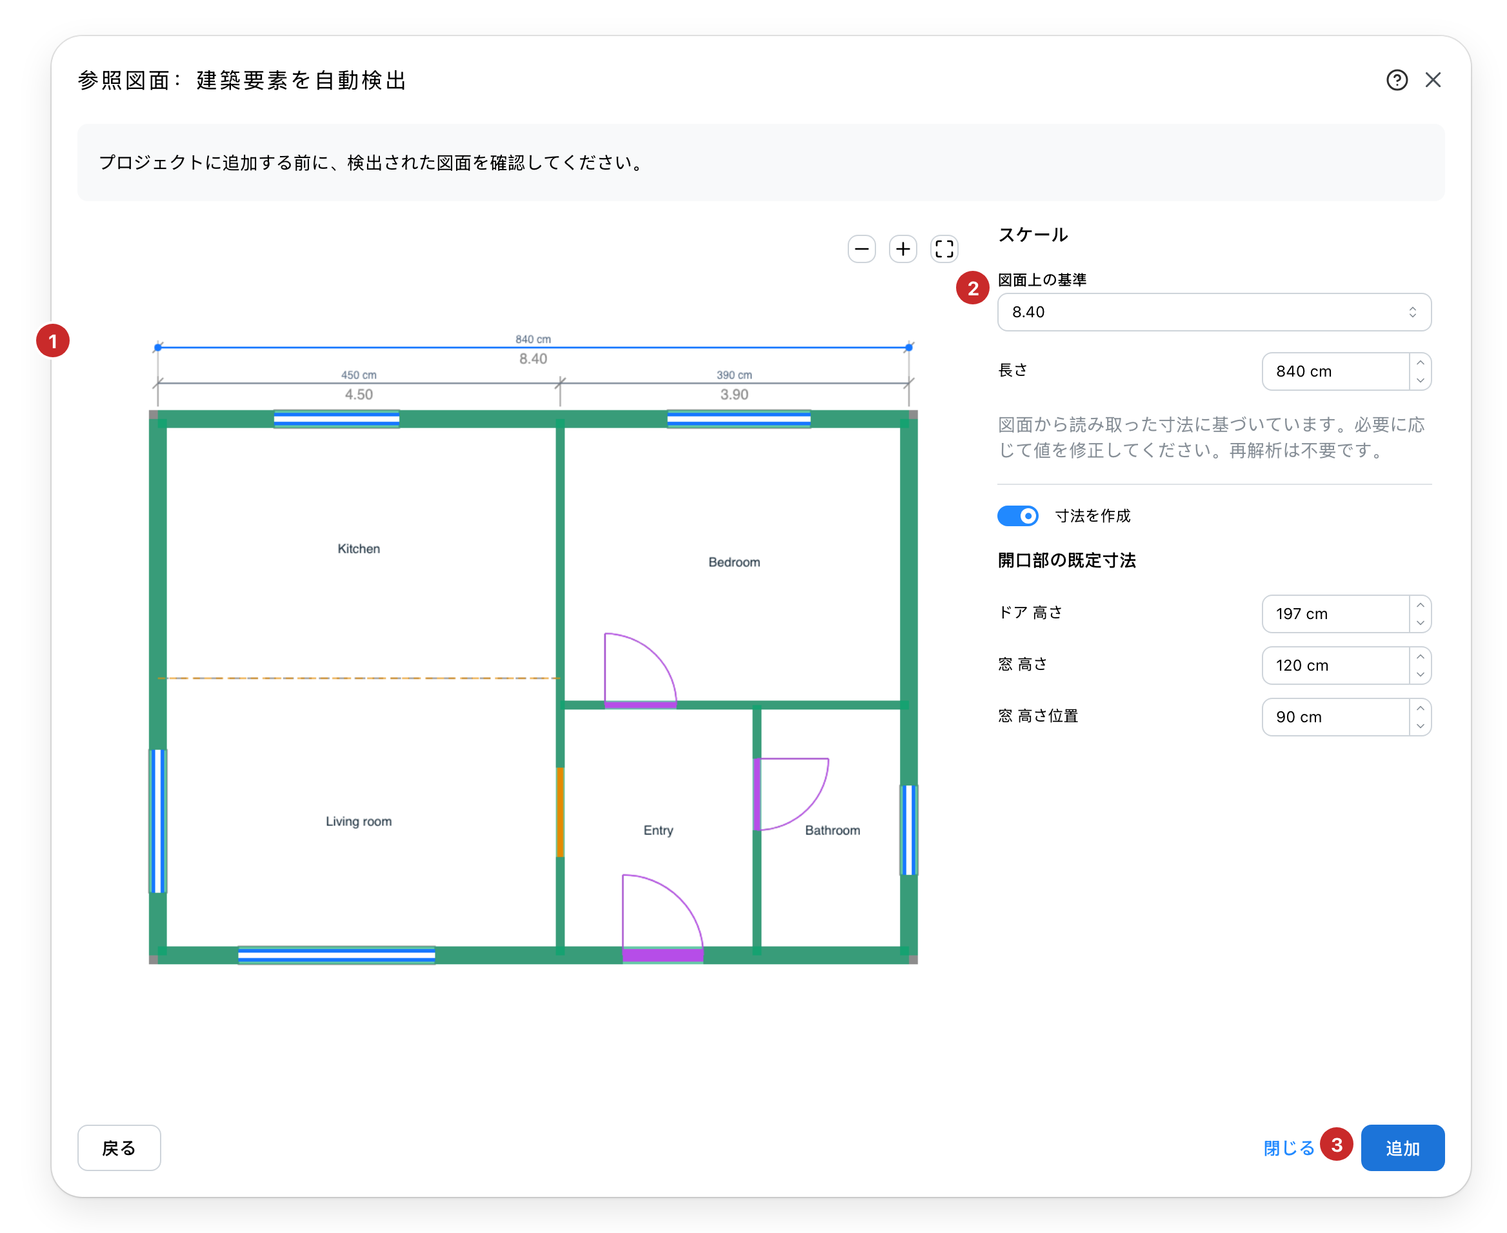Image resolution: width=1507 pixels, height=1233 pixels.
Task: Zoom in the floor plan preview
Action: [903, 250]
